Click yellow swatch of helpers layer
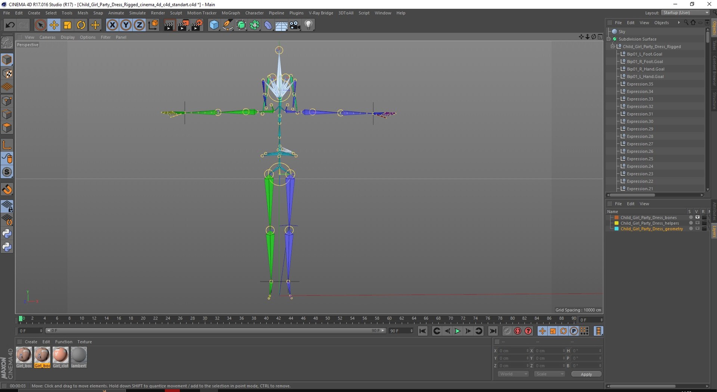717x392 pixels. tap(617, 223)
